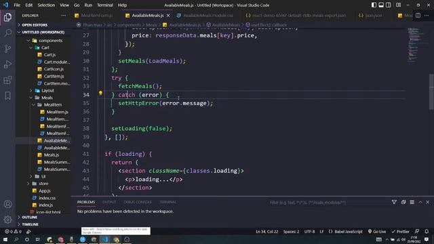Show errors and warnings count in status bar
Viewport: 434px width, 244px height.
click(13, 232)
